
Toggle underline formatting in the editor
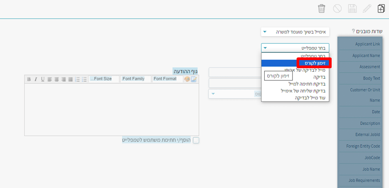click(42, 79)
